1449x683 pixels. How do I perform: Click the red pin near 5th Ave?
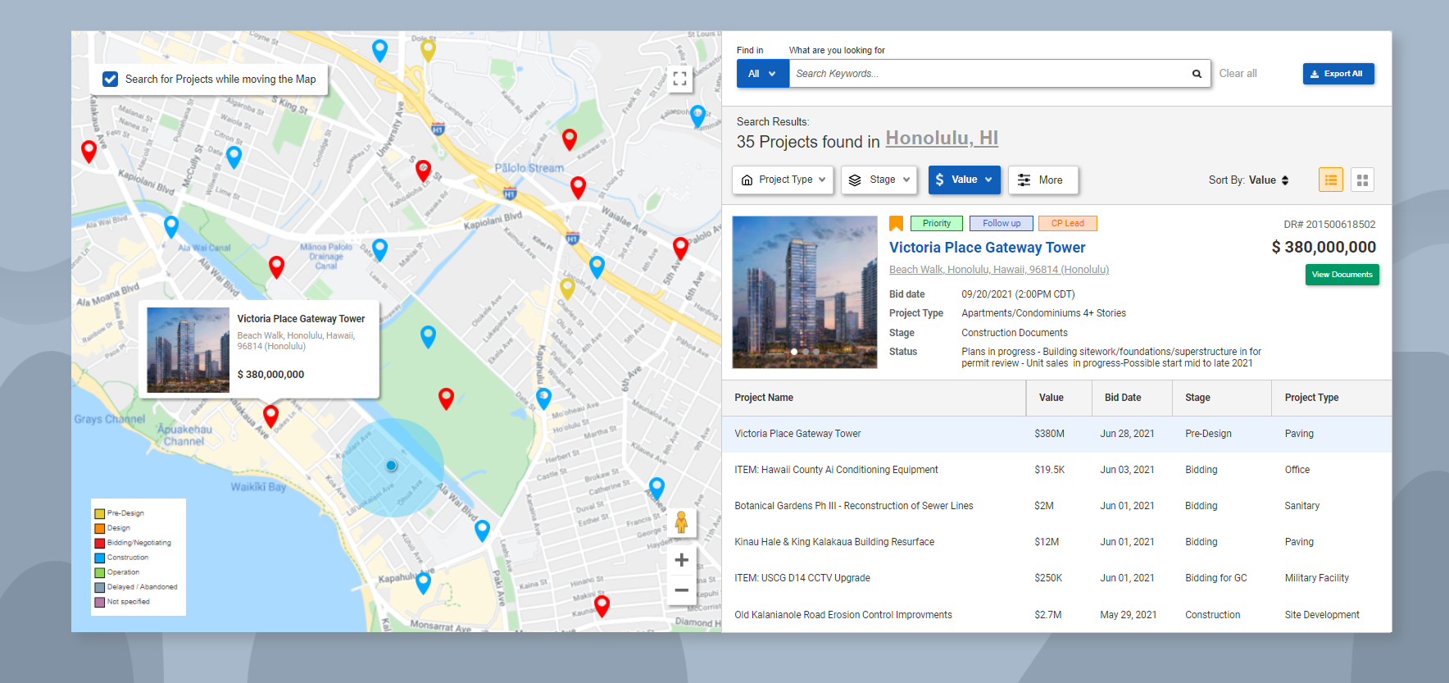coord(680,248)
